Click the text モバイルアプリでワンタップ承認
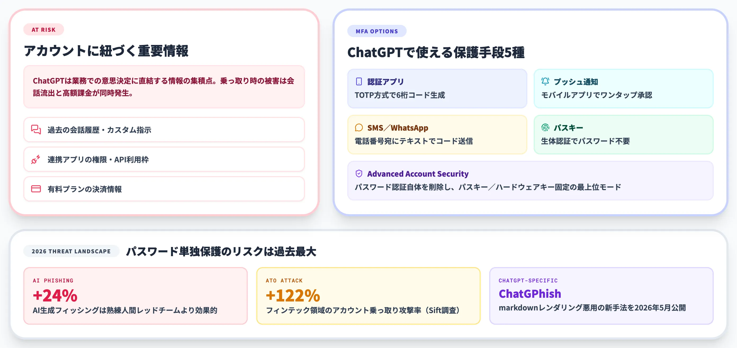Screen dimensions: 737x348 596,95
